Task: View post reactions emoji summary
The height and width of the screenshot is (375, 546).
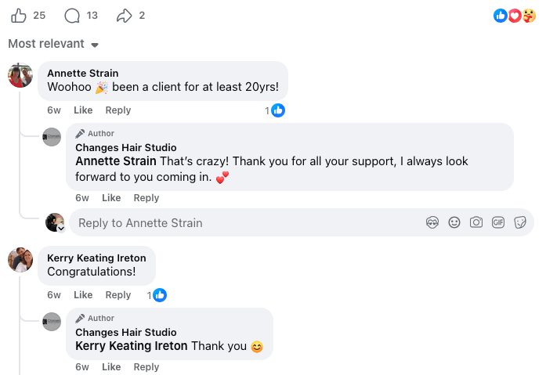Action: click(515, 16)
